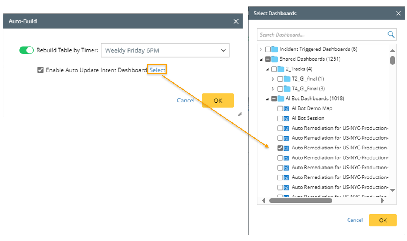Collapse the AI Bot Dashboards folder
This screenshot has width=407, height=241.
click(x=268, y=99)
